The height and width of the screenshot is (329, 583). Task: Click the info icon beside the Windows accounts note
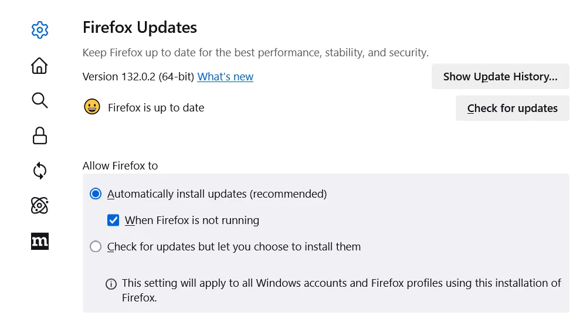(111, 284)
